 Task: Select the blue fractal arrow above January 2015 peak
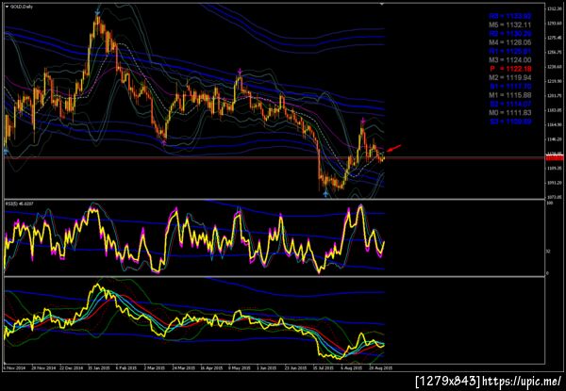(x=97, y=13)
